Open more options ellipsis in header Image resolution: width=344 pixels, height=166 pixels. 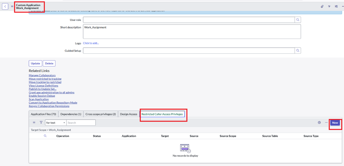(343, 6)
